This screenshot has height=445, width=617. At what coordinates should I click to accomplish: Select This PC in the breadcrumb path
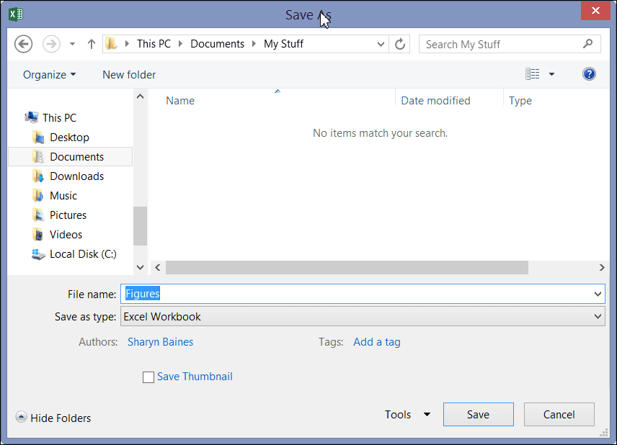[x=154, y=43]
